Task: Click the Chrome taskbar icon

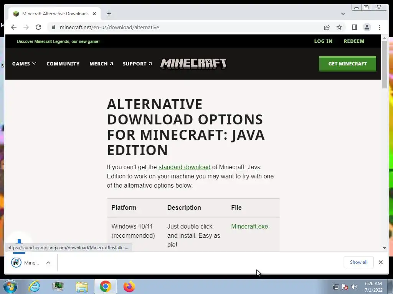Action: click(x=105, y=286)
